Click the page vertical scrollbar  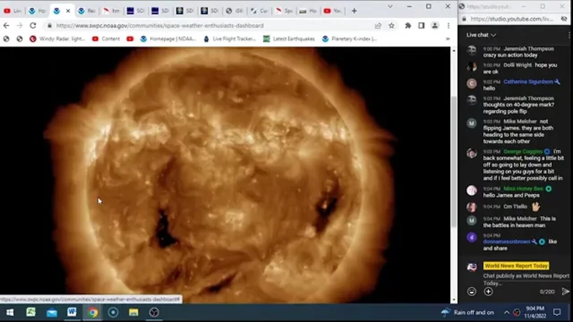click(454, 162)
